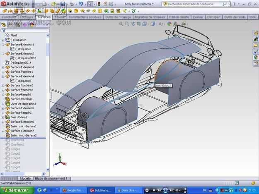Click the feature tree scroll-down arrow
259x194 pixels.
[x=48, y=170]
